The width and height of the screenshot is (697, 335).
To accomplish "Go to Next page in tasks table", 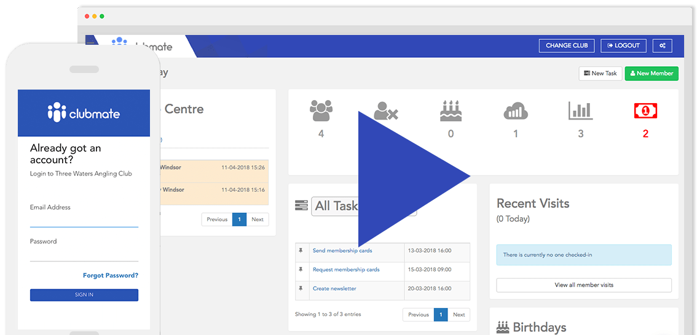I will pos(459,315).
